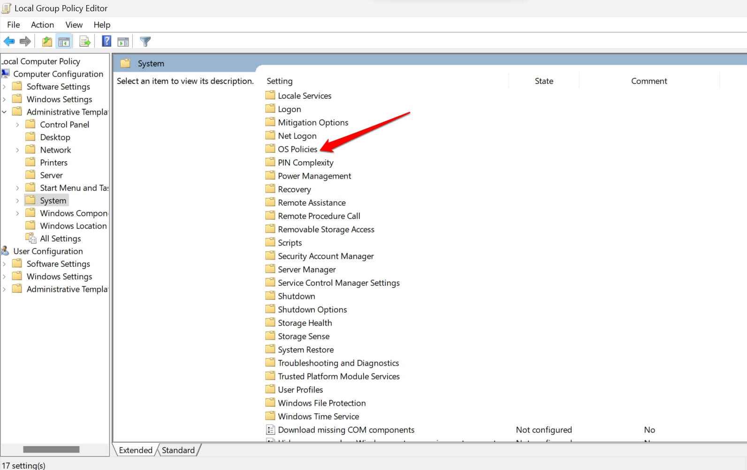Click the Up one level folder icon
747x470 pixels.
[x=47, y=42]
